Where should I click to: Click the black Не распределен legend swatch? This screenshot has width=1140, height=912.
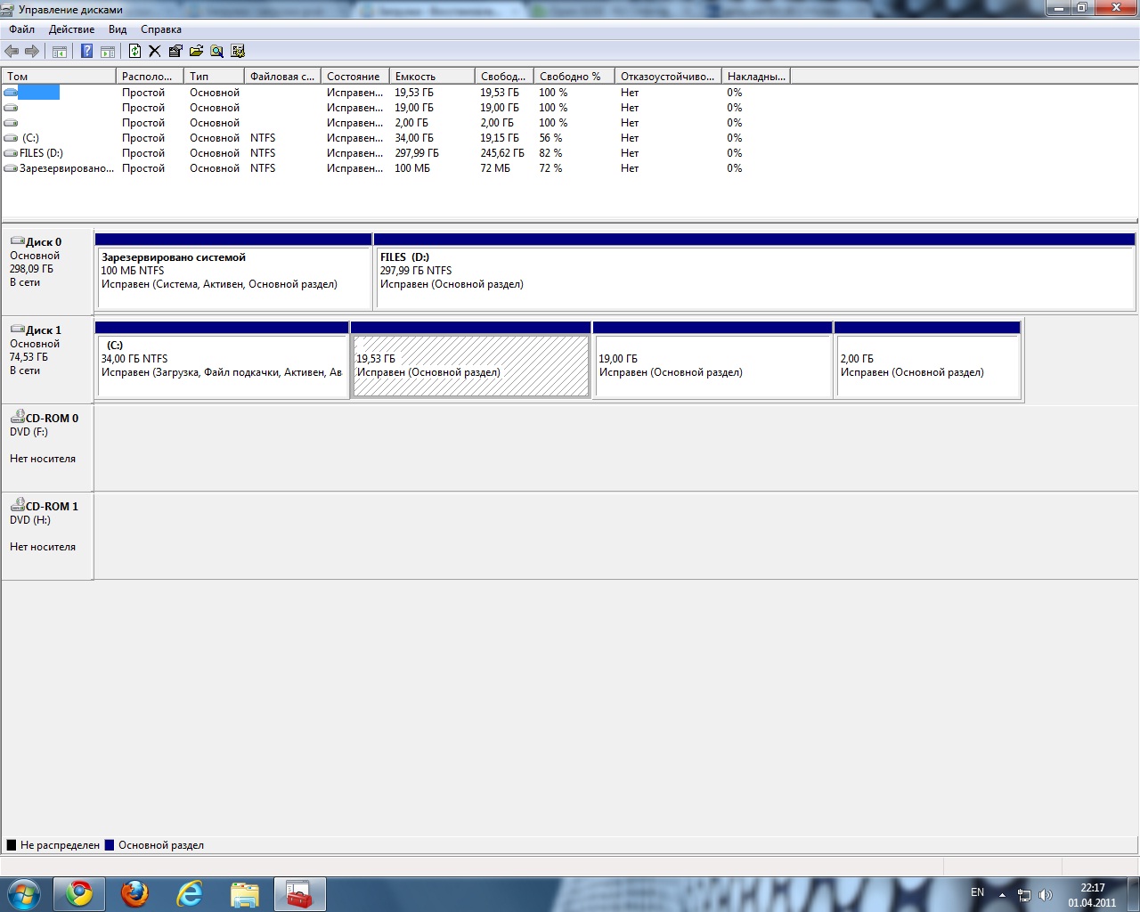click(12, 845)
